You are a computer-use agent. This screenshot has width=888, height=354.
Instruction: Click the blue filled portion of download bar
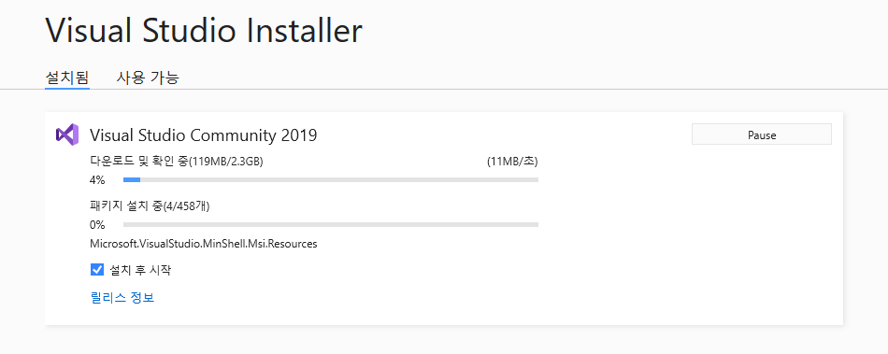[x=132, y=180]
